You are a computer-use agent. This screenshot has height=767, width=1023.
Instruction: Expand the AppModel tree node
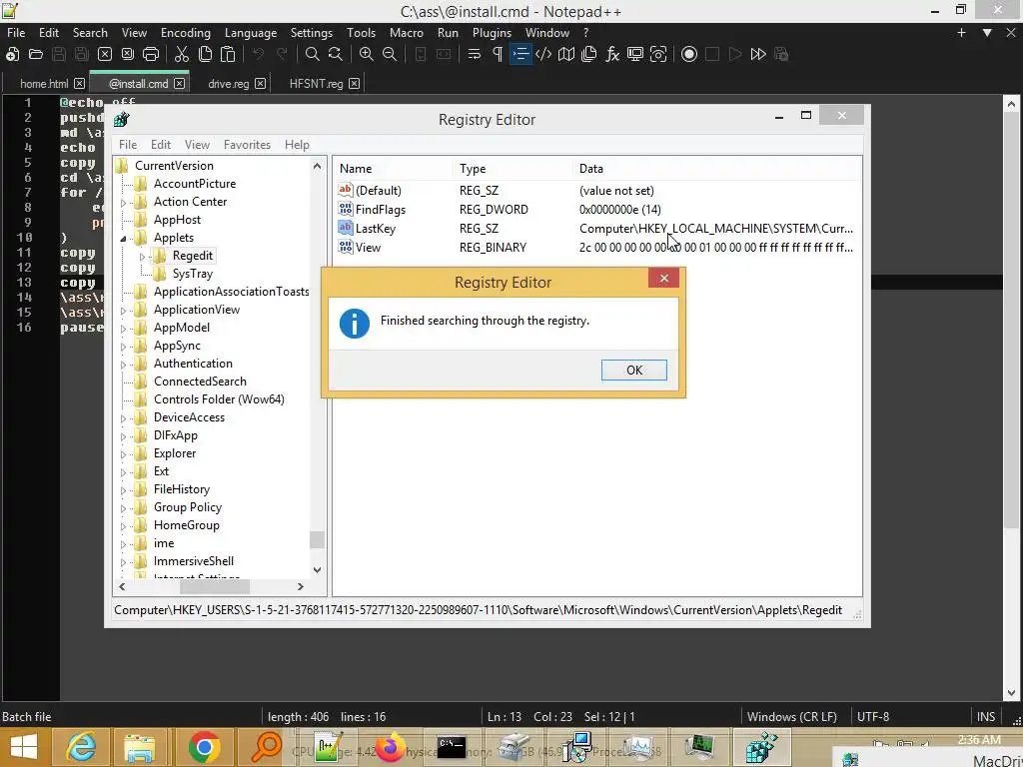point(123,329)
